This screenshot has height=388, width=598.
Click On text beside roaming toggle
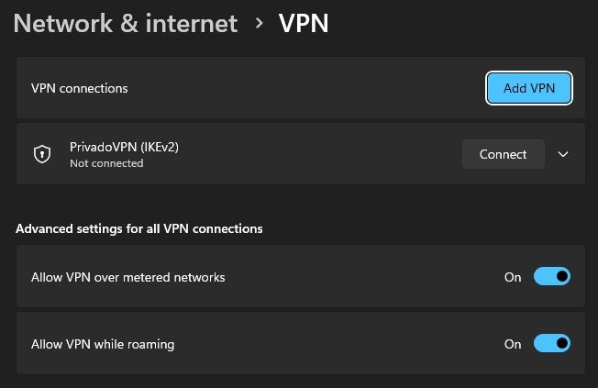click(x=513, y=344)
